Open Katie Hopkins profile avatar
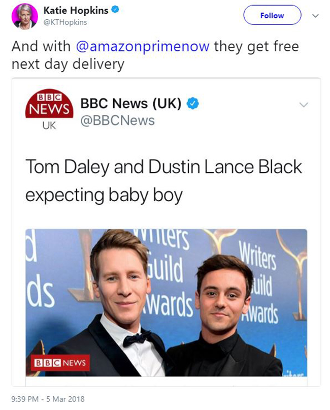 click(x=24, y=16)
